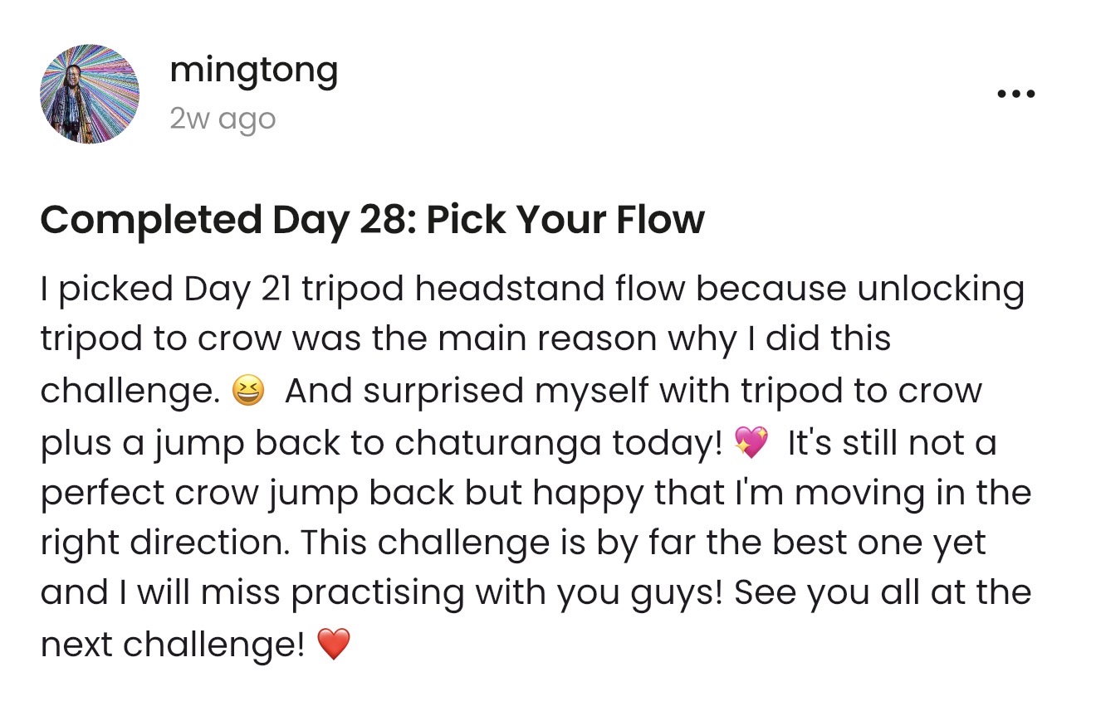Image resolution: width=1096 pixels, height=706 pixels.
Task: Click the word "unlocking" in the post
Action: (941, 289)
